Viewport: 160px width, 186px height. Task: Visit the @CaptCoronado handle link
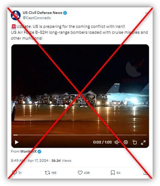(x=37, y=18)
